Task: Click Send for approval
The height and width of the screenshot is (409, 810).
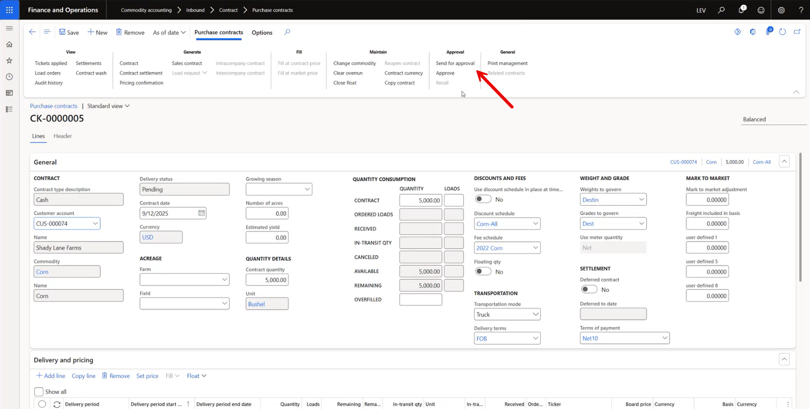Action: point(455,63)
